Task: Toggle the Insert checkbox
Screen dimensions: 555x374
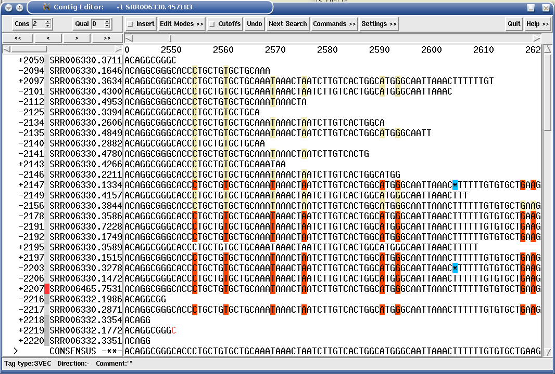Action: (130, 24)
